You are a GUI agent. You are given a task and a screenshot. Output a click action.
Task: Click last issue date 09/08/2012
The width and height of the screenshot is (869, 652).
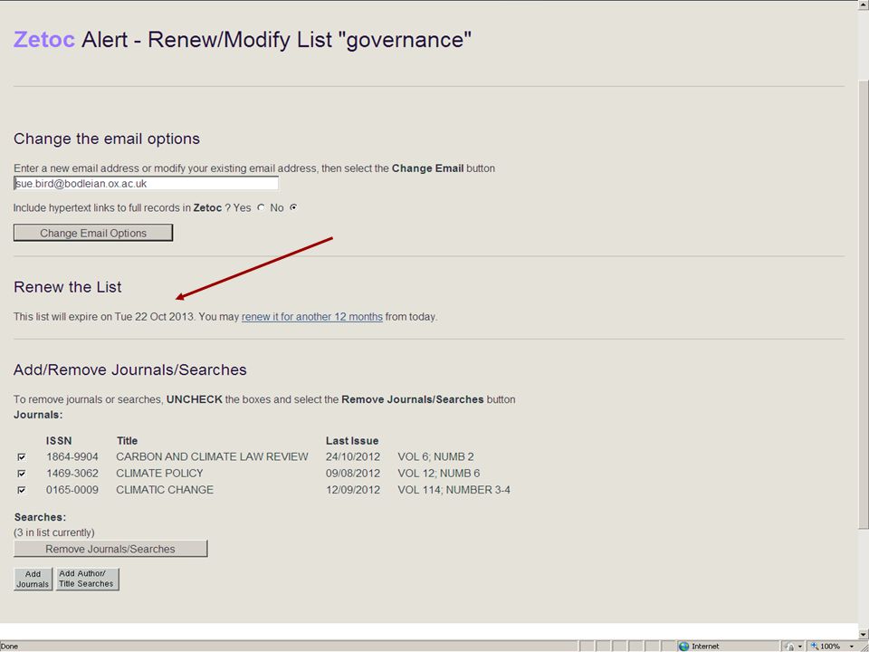tap(353, 474)
